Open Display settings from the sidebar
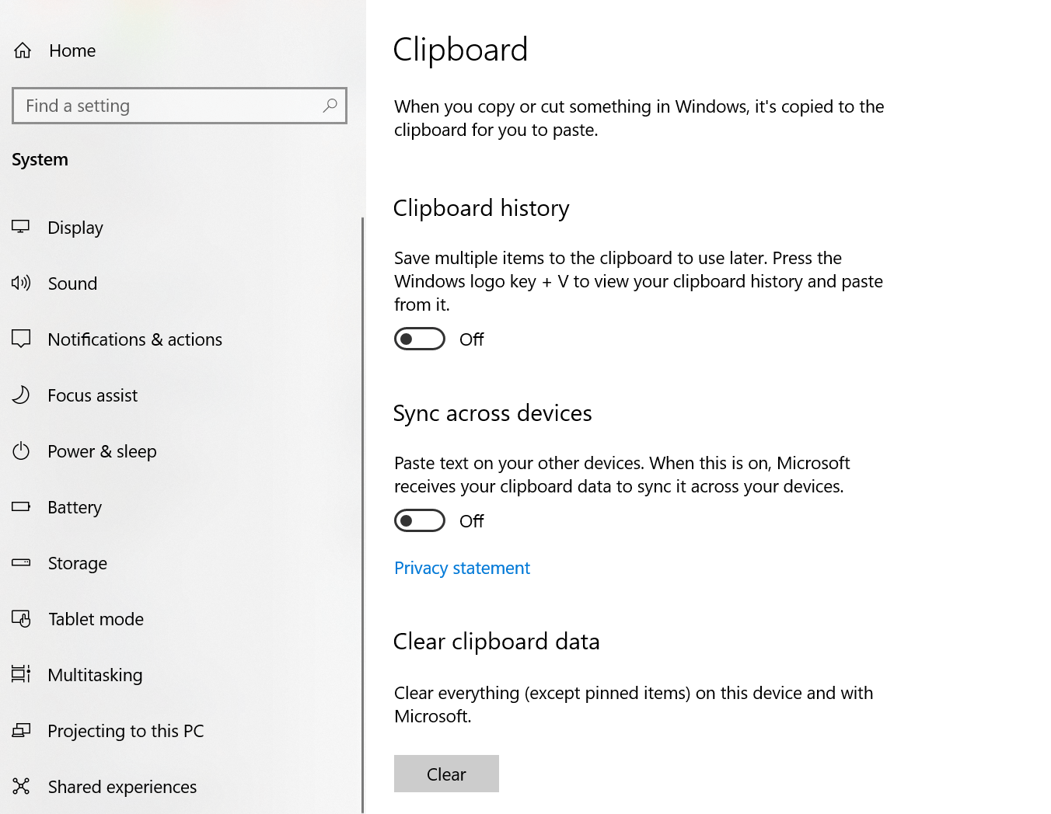This screenshot has width=1051, height=814. pos(75,227)
